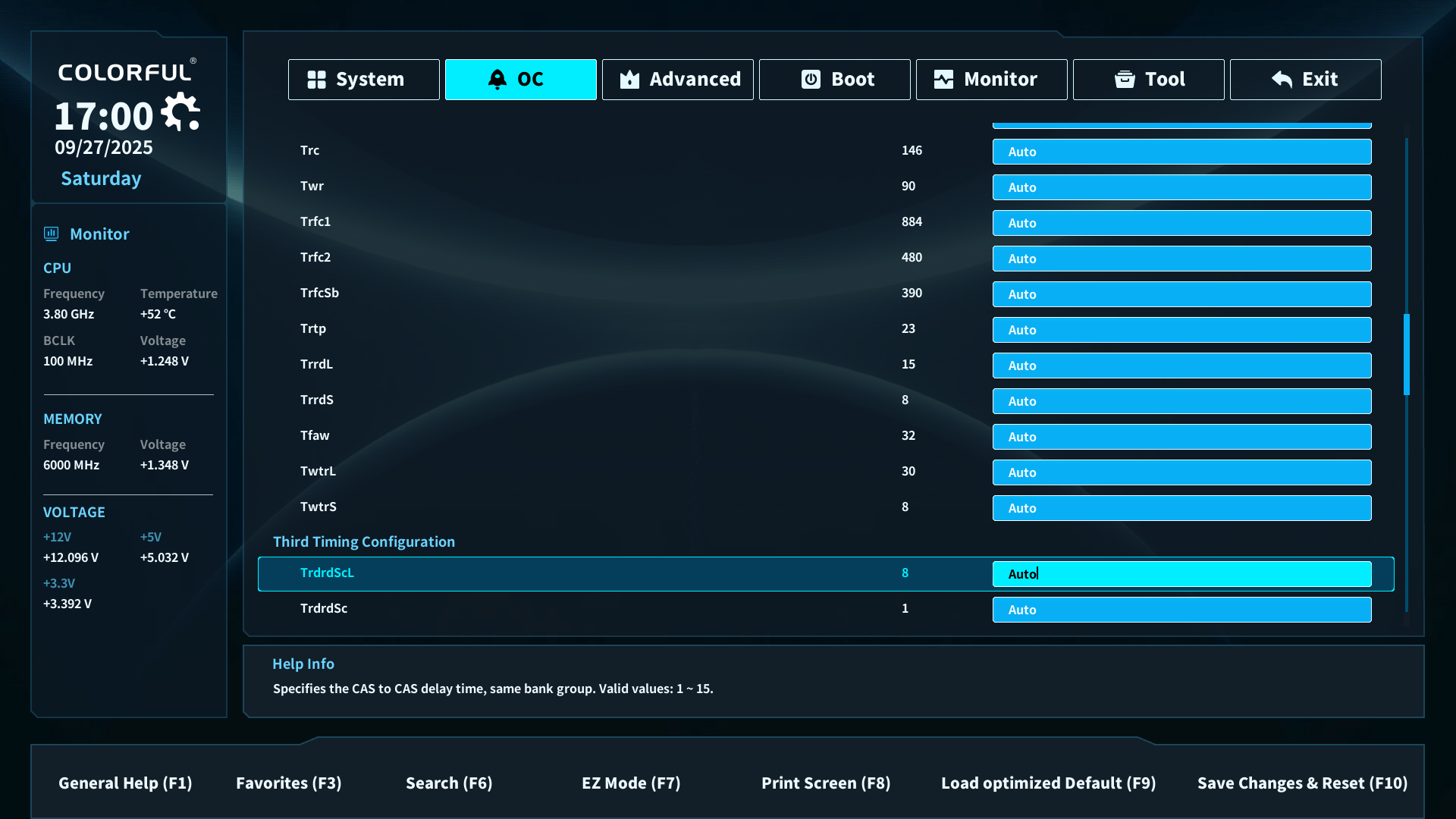Image resolution: width=1456 pixels, height=819 pixels.
Task: Select the TrfcSb setting label
Action: coord(319,293)
